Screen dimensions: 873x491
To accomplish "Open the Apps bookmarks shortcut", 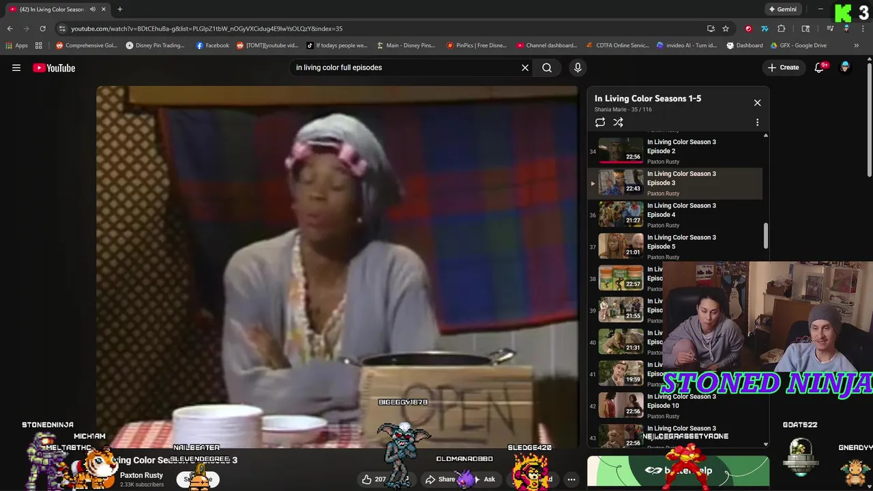I will pyautogui.click(x=16, y=46).
